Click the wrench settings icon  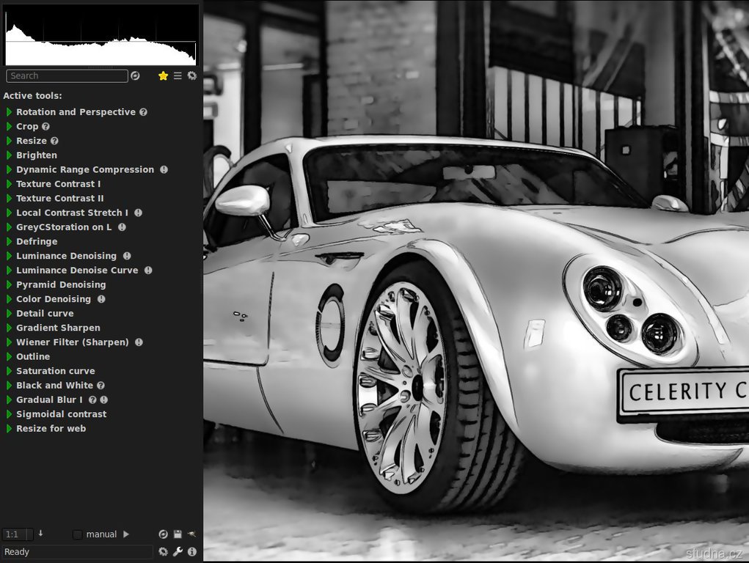[178, 552]
